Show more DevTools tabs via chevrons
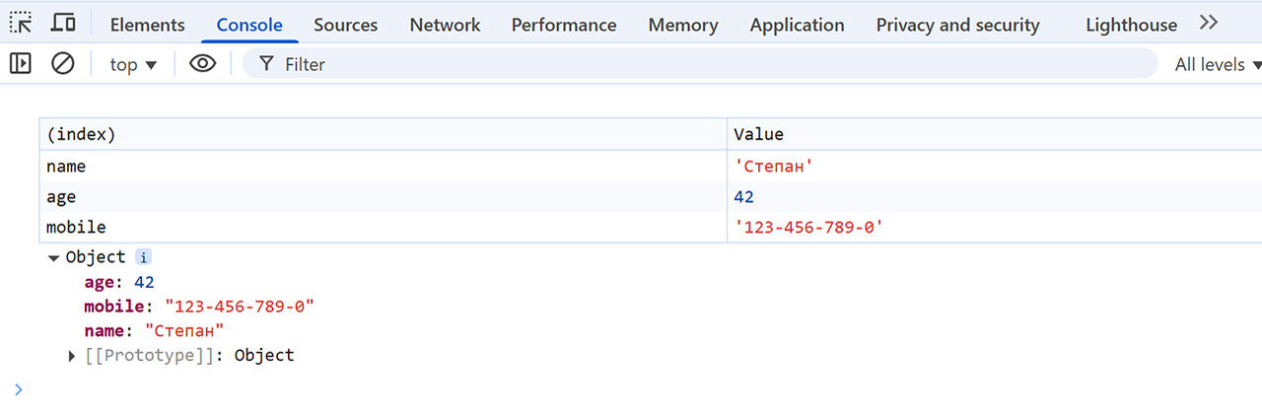Screen dimensions: 1262x414 coord(1209,23)
